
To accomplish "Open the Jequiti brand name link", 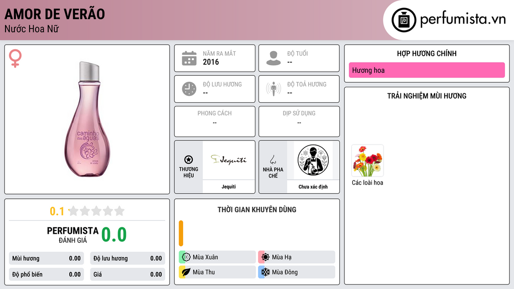I will click(228, 187).
